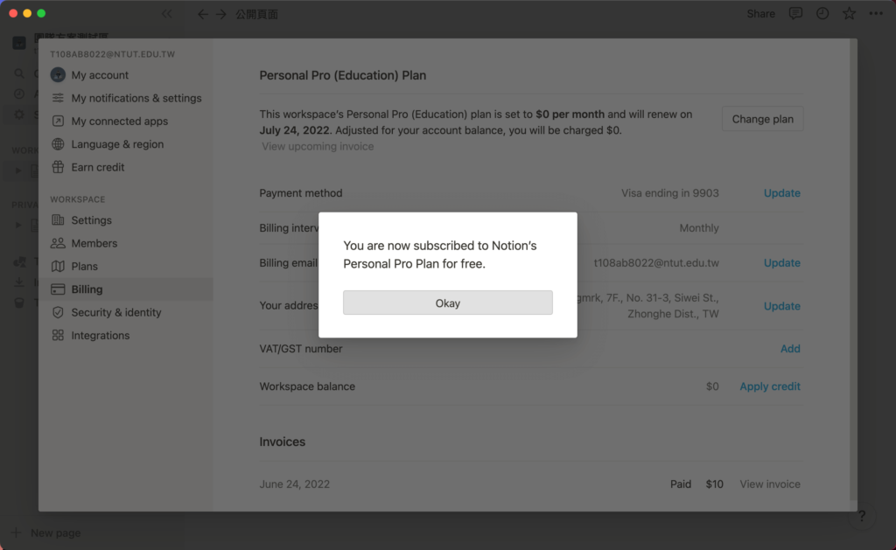Viewport: 896px width, 550px height.
Task: Click the Personal Pro (Education) Plan heading
Action: [x=343, y=75]
